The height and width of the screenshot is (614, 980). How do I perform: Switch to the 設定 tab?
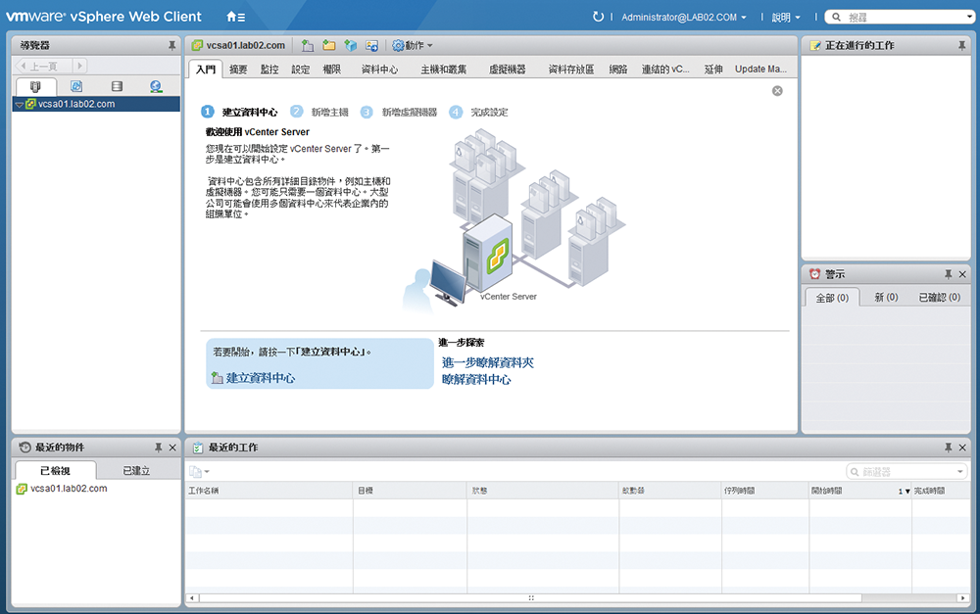pyautogui.click(x=301, y=70)
